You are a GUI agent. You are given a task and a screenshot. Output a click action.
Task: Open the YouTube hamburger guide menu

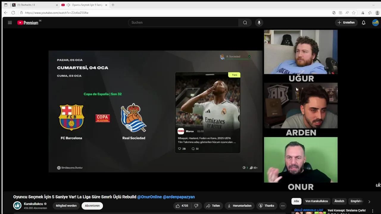point(10,23)
